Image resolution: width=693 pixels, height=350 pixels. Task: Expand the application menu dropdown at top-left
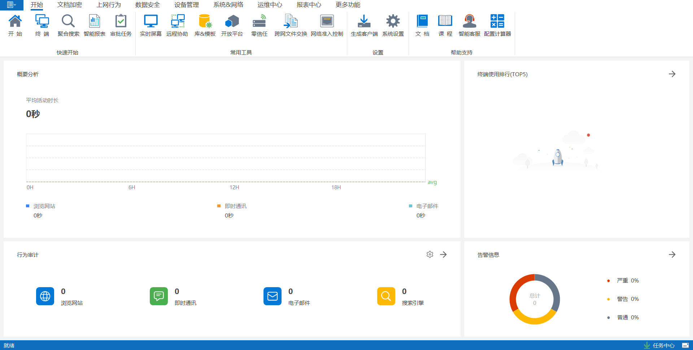coord(12,5)
